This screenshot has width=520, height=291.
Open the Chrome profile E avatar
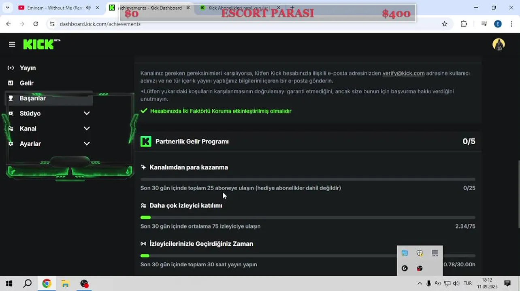(x=498, y=24)
